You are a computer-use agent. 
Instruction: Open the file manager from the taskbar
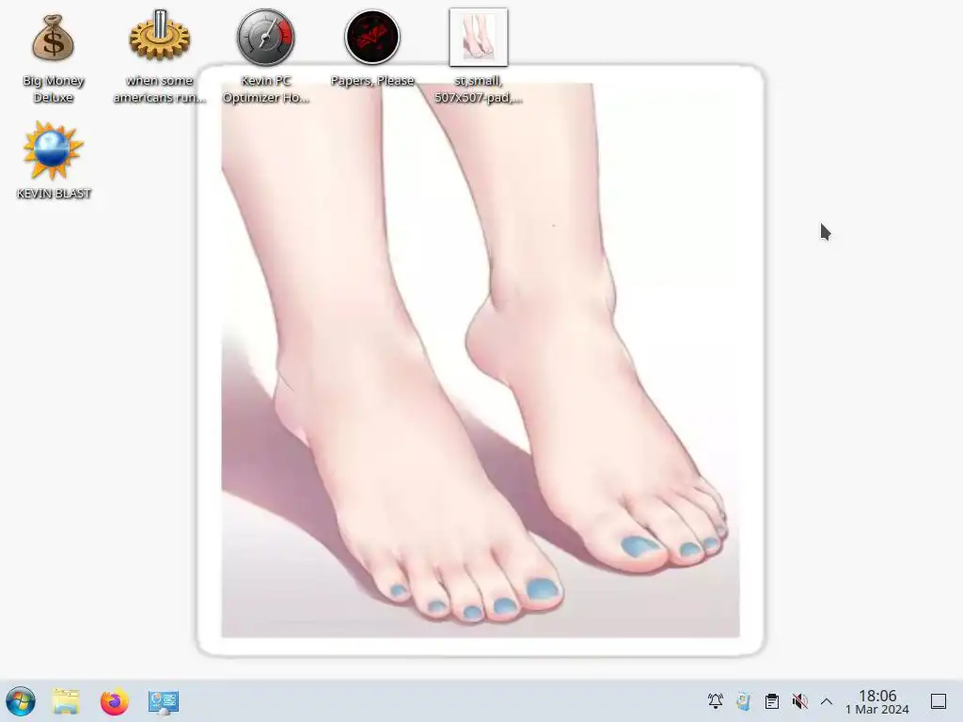(x=66, y=701)
